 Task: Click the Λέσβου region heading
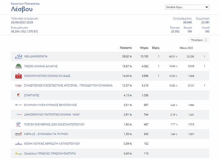[x=22, y=9]
